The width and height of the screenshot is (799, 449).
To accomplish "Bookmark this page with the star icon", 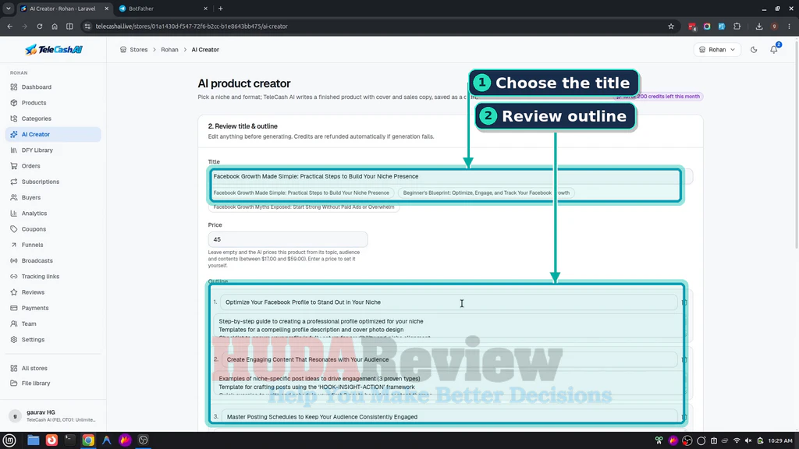I will click(671, 27).
